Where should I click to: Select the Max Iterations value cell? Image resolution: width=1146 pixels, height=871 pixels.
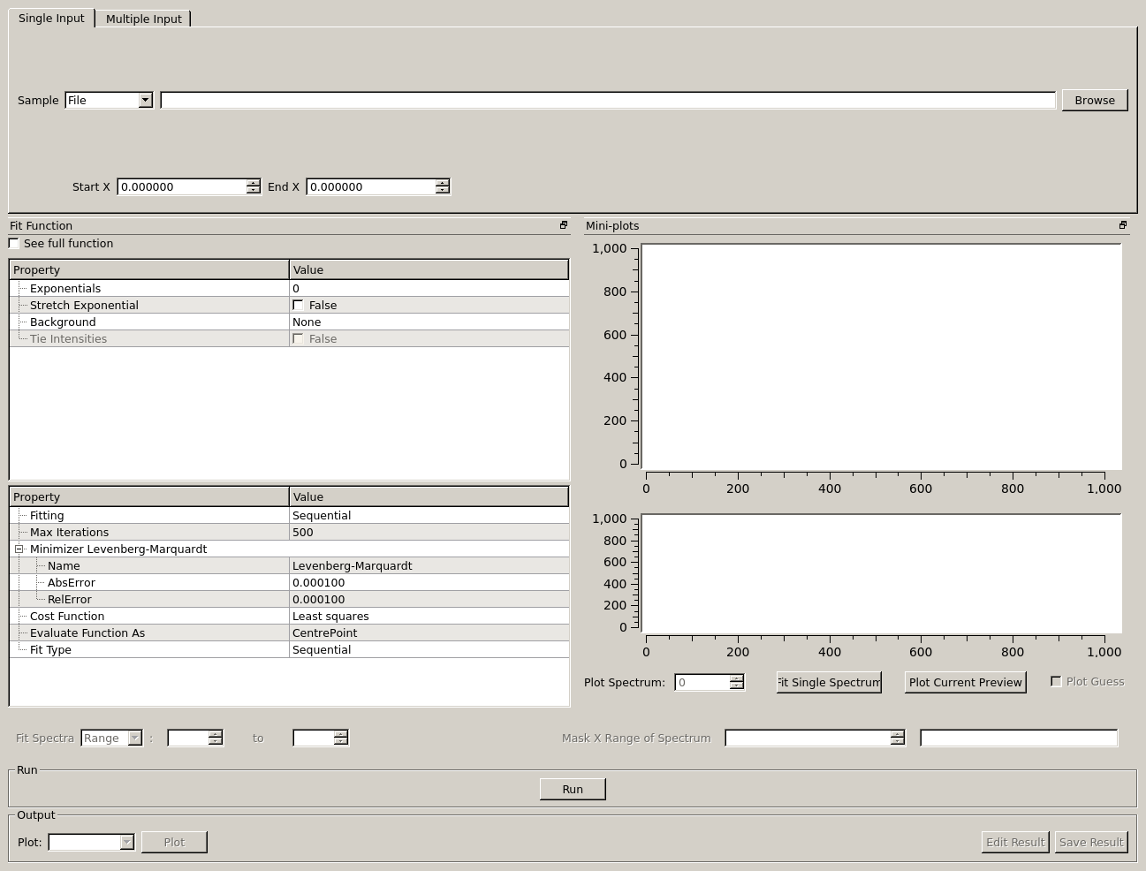coord(429,533)
